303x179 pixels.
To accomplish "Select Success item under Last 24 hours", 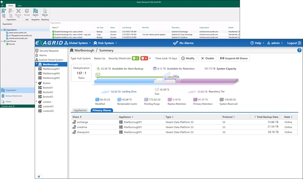I will click(10, 44).
